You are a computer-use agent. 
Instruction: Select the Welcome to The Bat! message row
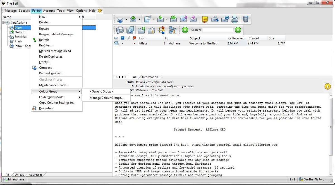pos(199,43)
